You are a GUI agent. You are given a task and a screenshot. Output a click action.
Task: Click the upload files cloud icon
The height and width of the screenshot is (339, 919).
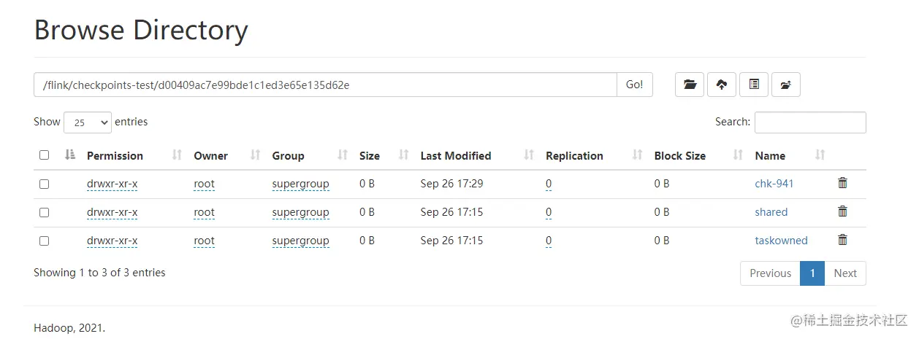(x=721, y=85)
